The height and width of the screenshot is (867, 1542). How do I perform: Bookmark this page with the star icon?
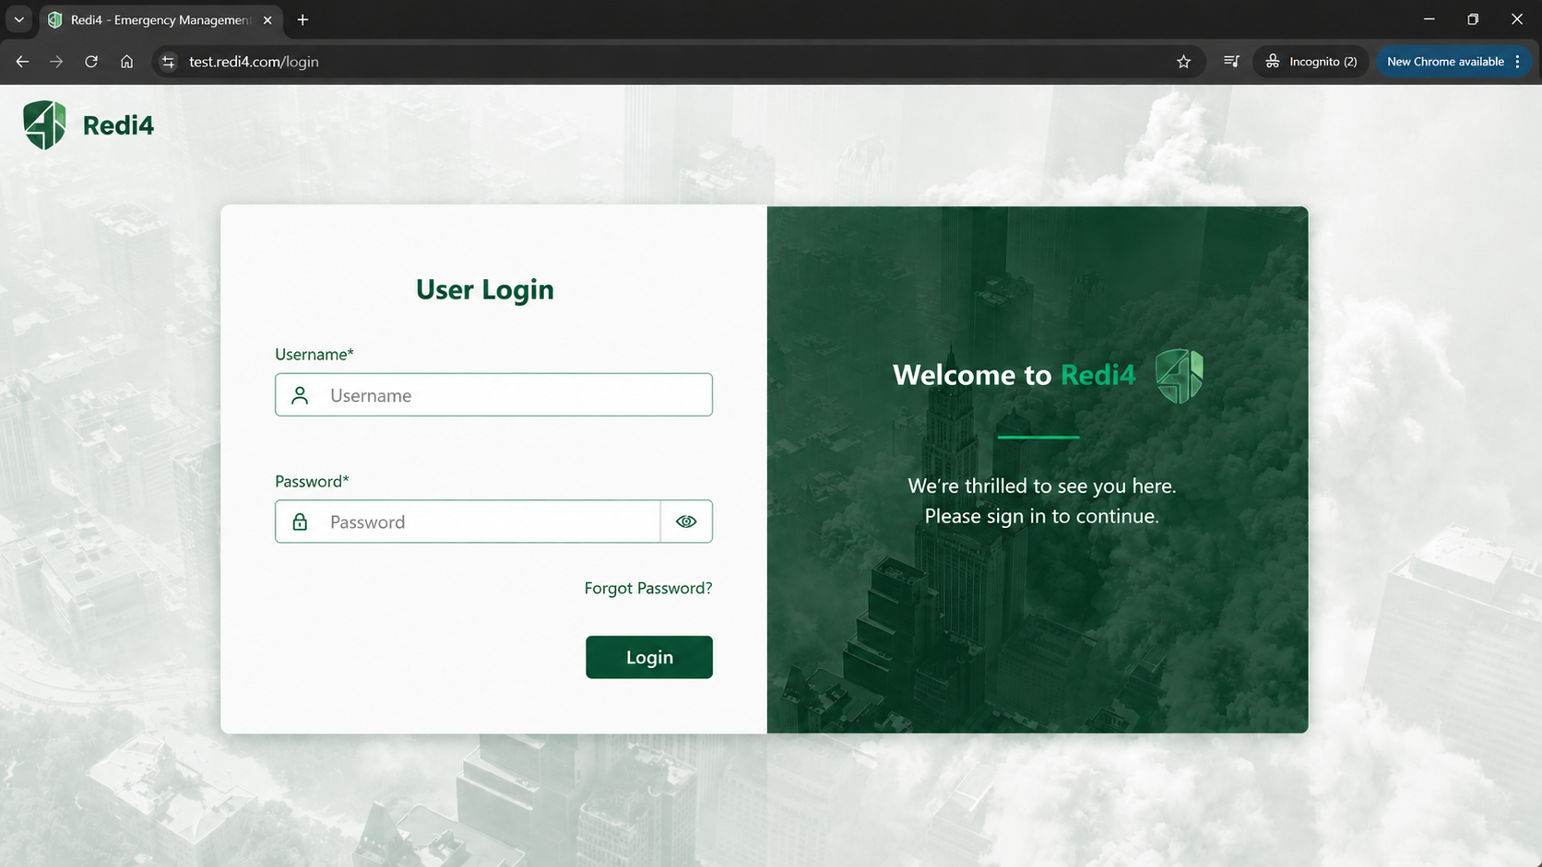(x=1184, y=62)
